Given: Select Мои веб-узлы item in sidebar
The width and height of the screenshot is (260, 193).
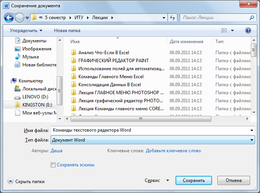Looking at the screenshot, I should pyautogui.click(x=36, y=113).
